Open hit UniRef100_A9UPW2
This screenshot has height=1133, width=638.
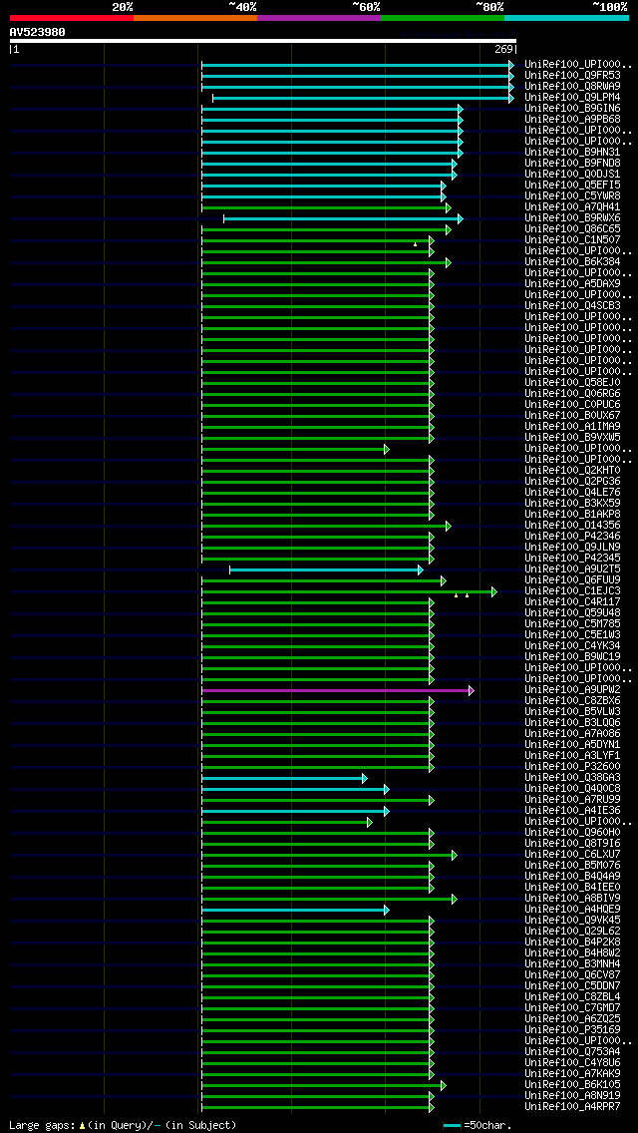572,690
